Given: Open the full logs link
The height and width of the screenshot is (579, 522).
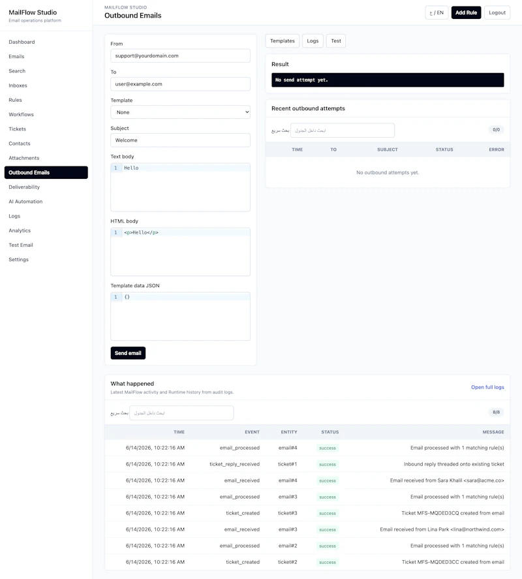Looking at the screenshot, I should point(487,387).
